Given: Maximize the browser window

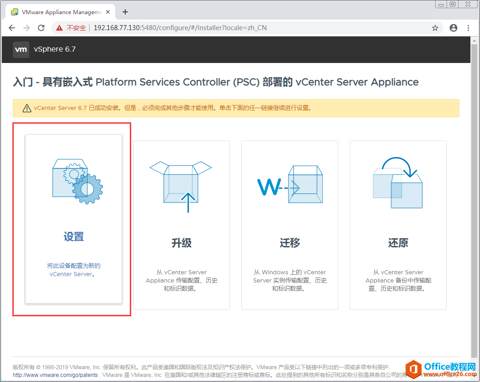Looking at the screenshot, I should point(453,4).
